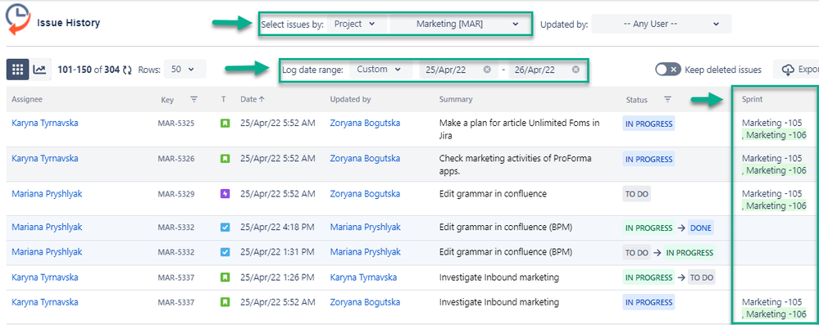819x325 pixels.
Task: Open assignee Mariana Pryshlyak on MAR-5329 row
Action: pyautogui.click(x=47, y=193)
